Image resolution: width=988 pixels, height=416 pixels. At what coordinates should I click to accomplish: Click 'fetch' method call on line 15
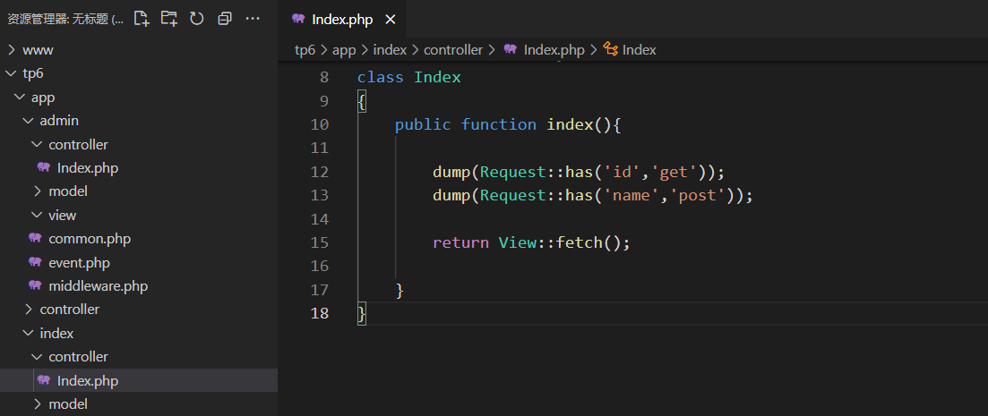579,243
